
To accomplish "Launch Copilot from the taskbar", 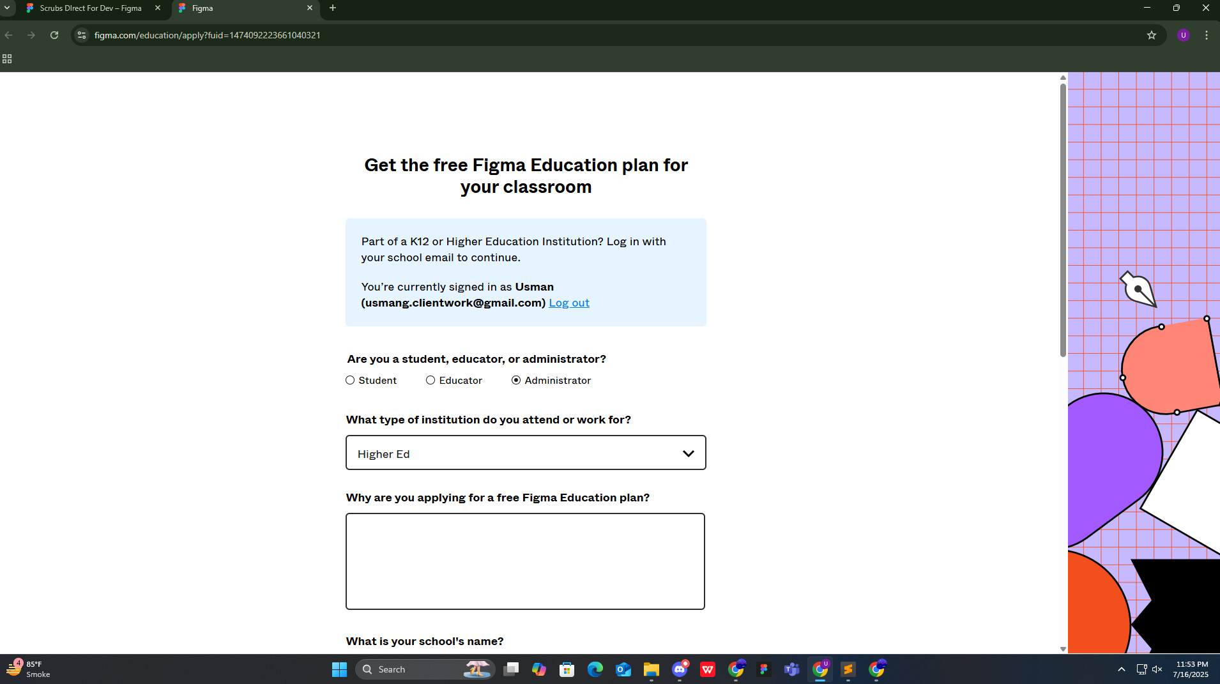I will pyautogui.click(x=539, y=669).
